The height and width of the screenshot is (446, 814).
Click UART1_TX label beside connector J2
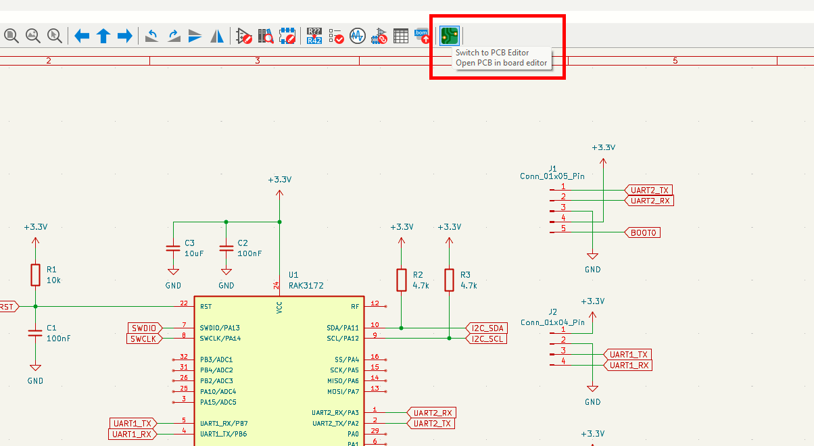[628, 354]
